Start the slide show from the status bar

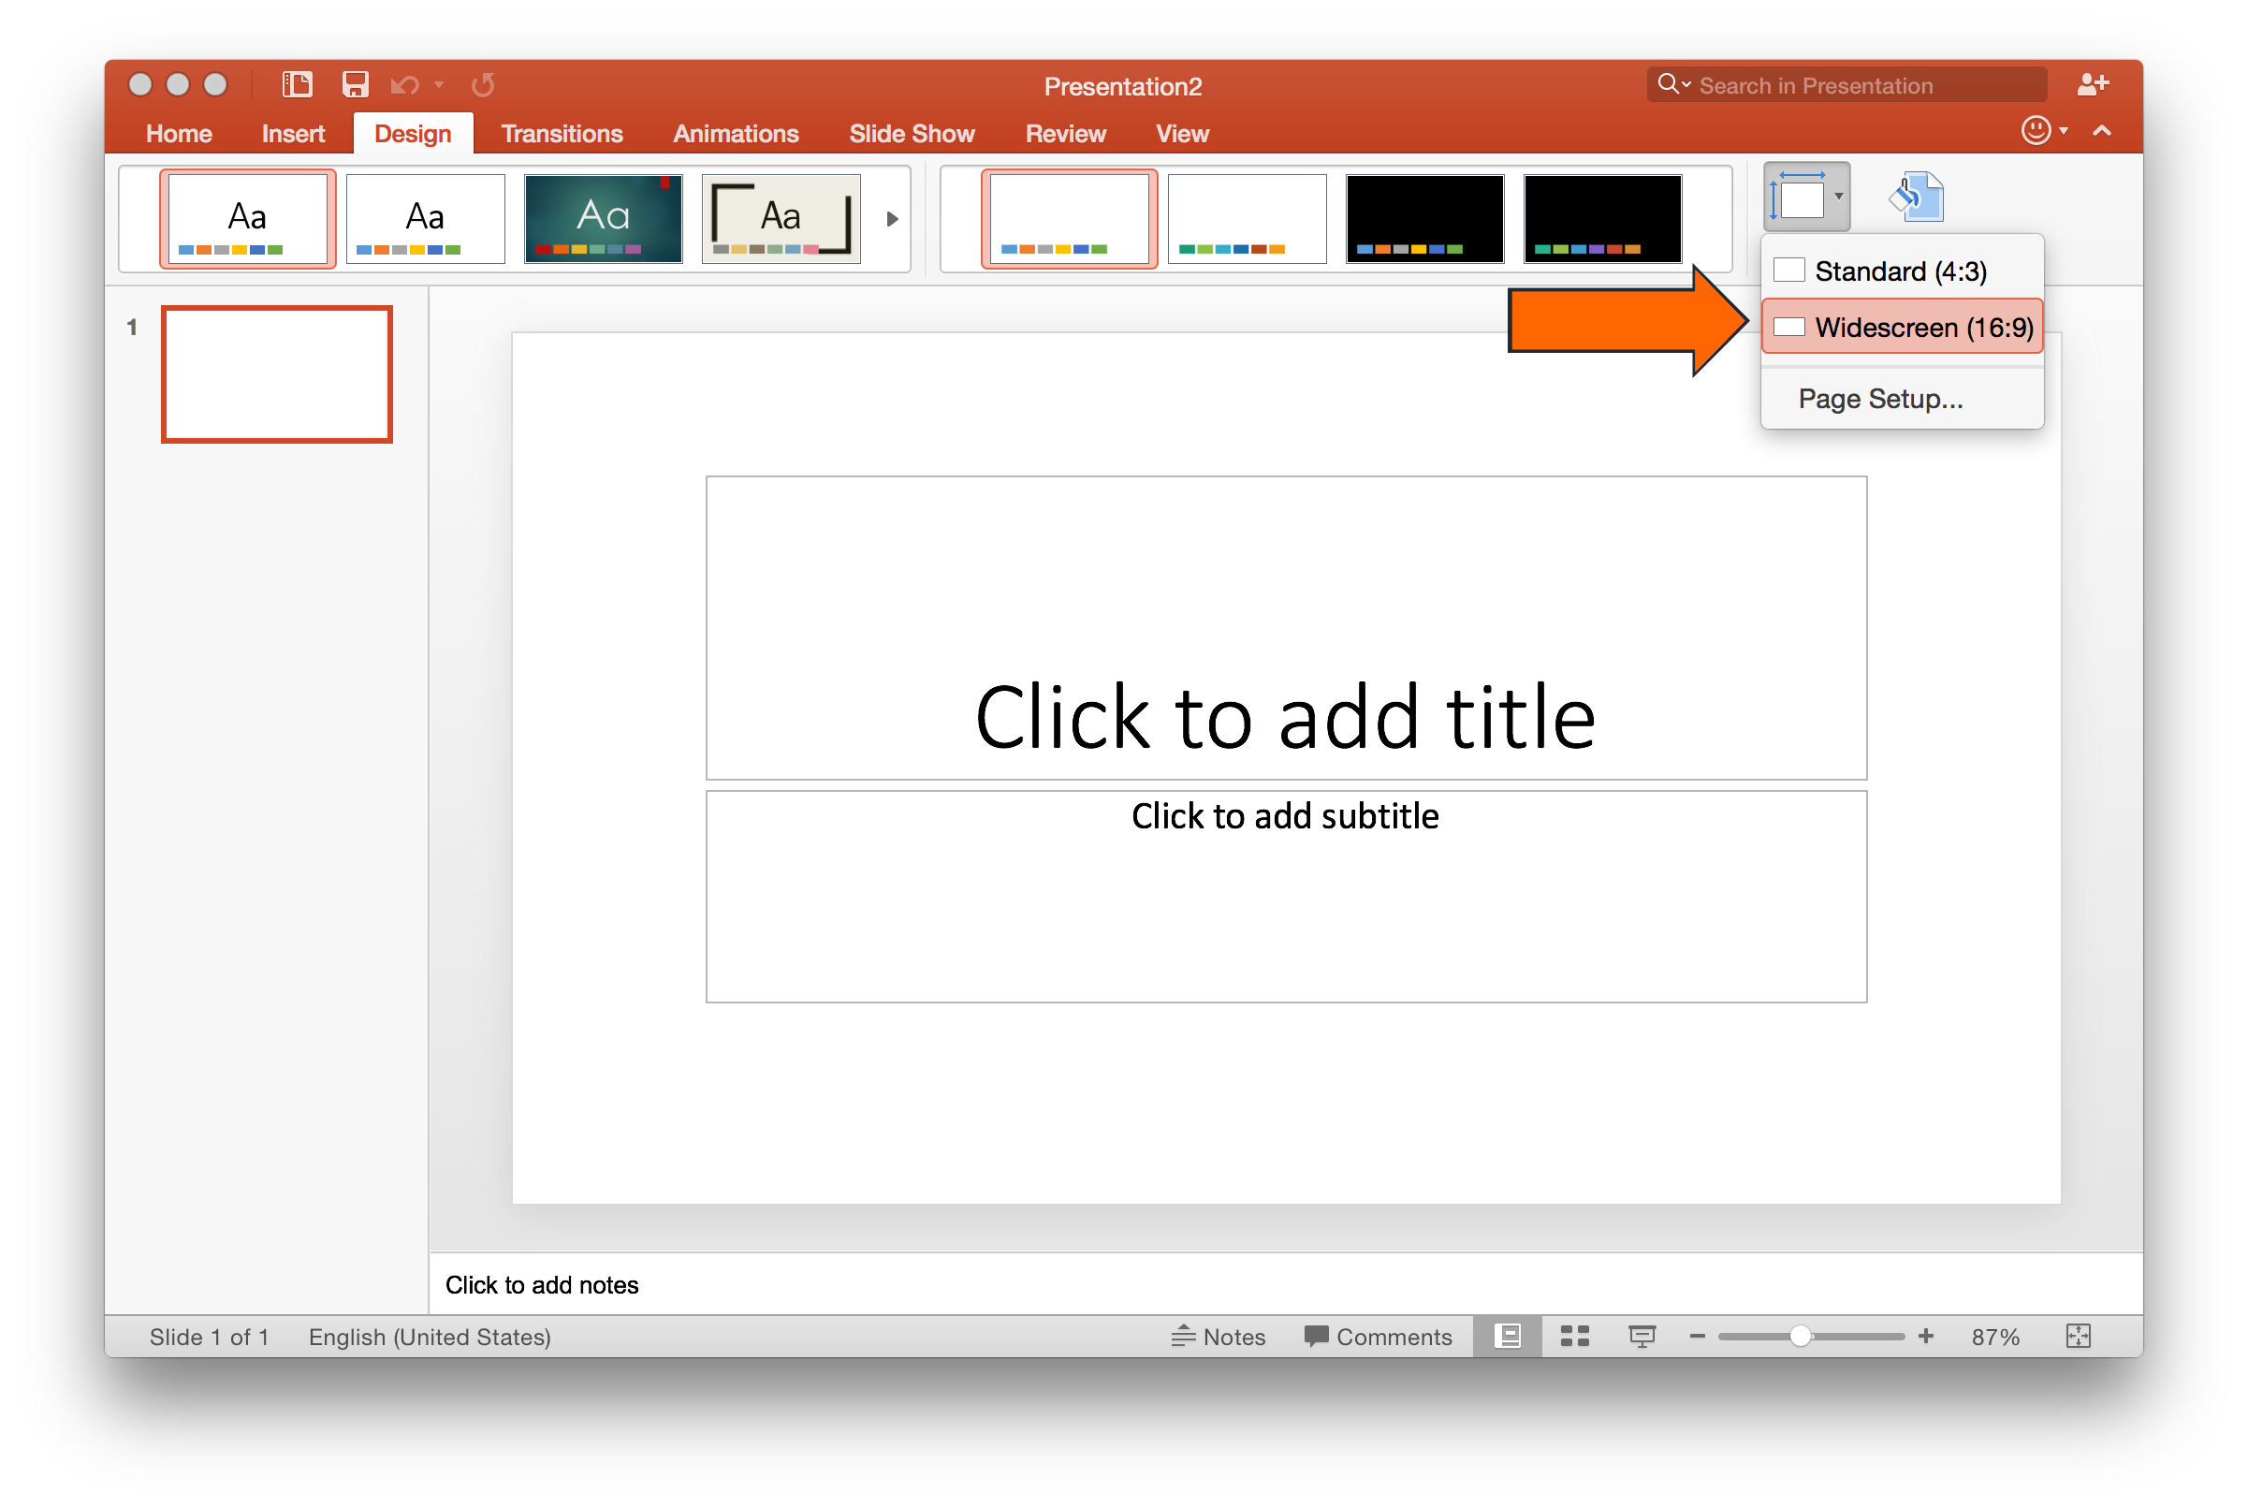click(x=1641, y=1336)
